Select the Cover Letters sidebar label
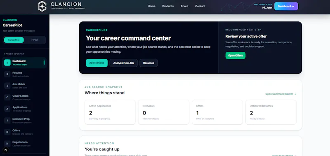Image resolution: width=330 pixels, height=156 pixels. click(20, 96)
